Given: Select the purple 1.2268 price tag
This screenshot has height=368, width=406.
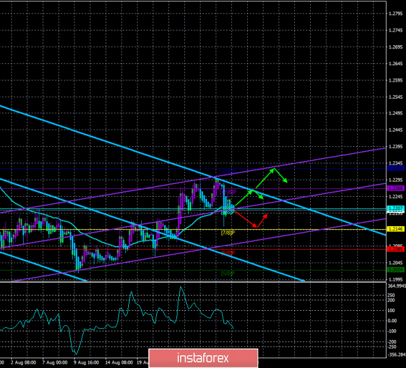Looking at the screenshot, I should (395, 188).
